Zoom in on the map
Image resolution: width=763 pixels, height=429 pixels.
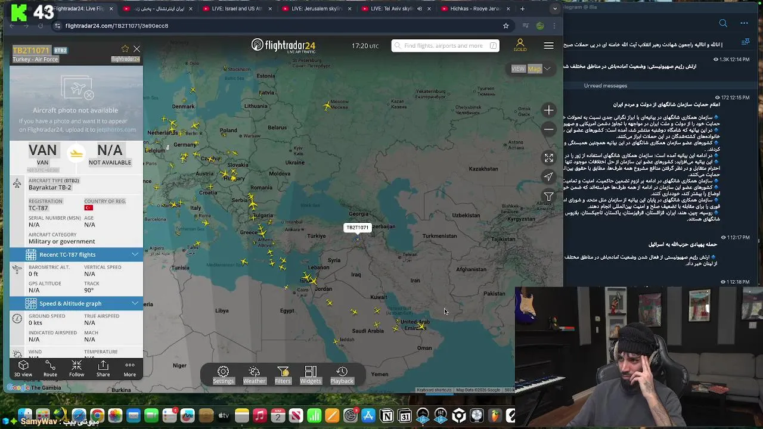(x=548, y=110)
